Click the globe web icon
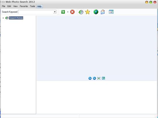 pos(96,12)
